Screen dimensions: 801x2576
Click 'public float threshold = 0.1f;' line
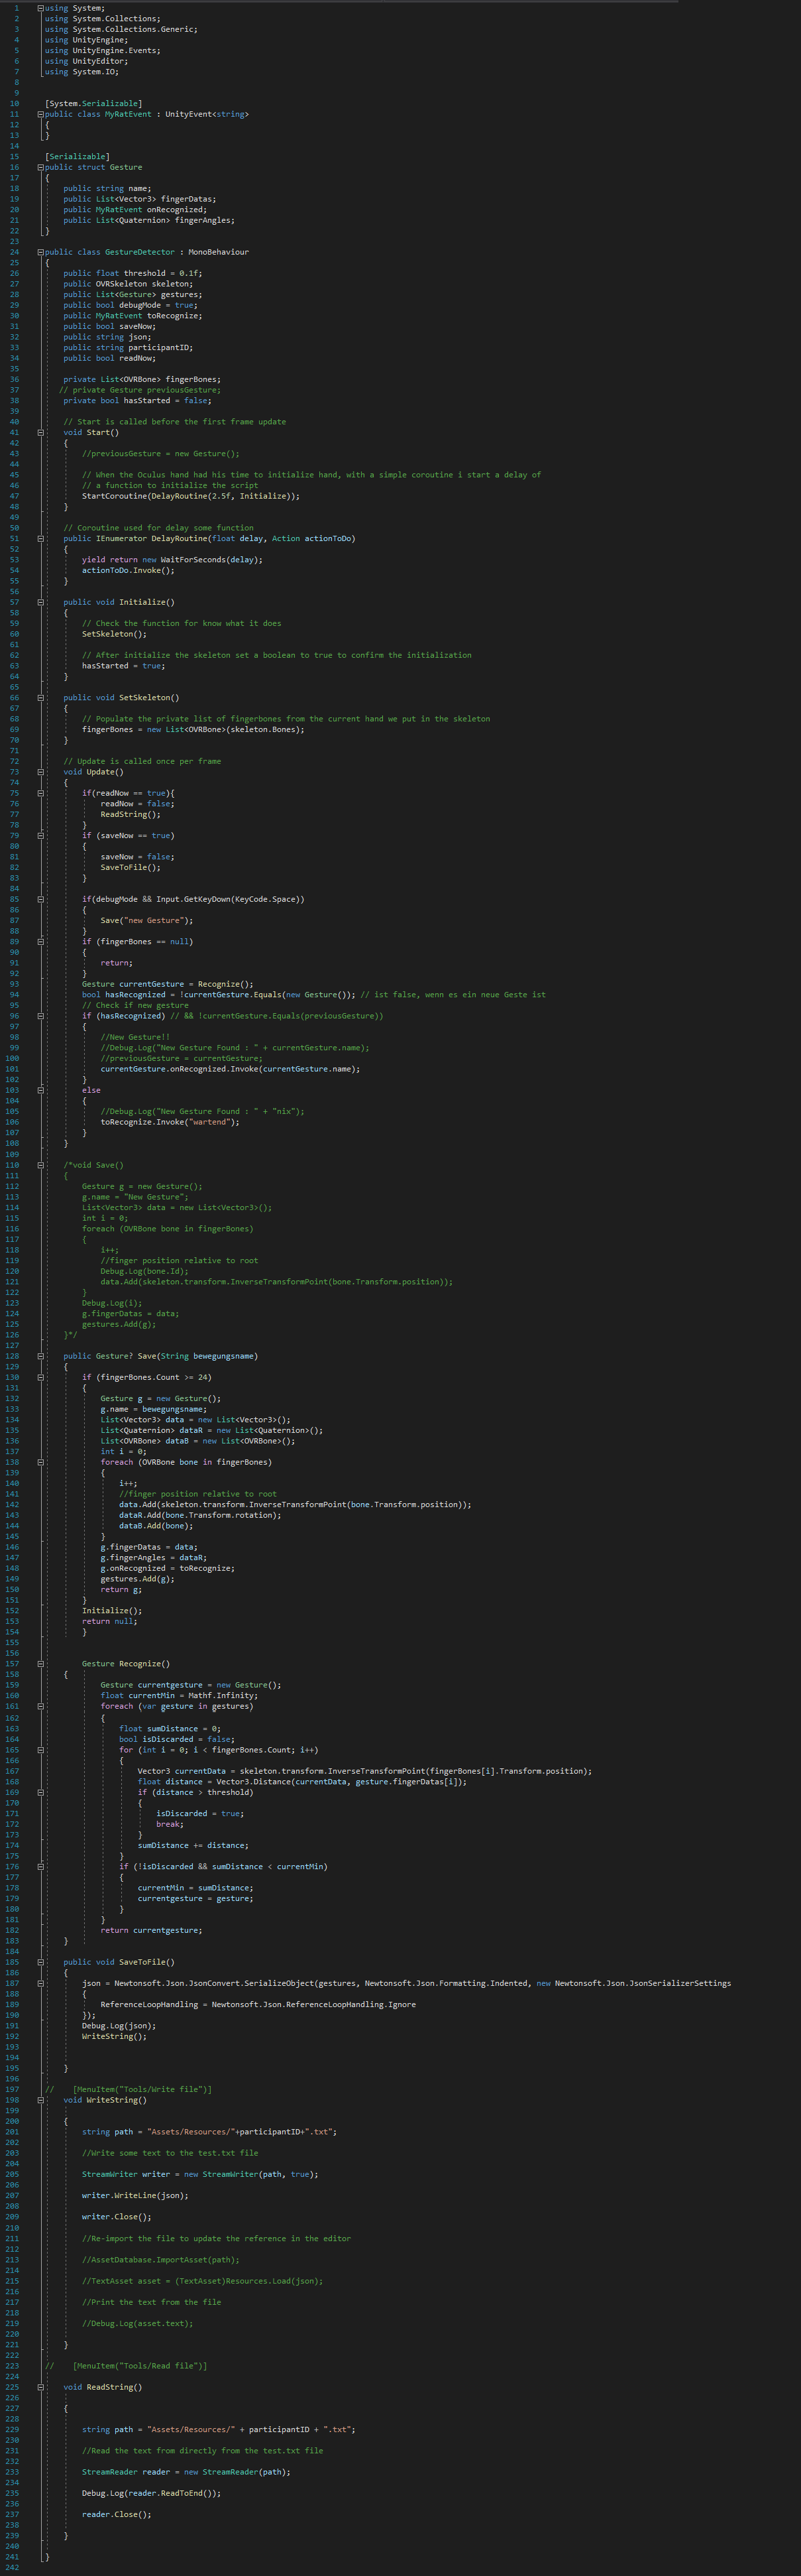point(133,273)
